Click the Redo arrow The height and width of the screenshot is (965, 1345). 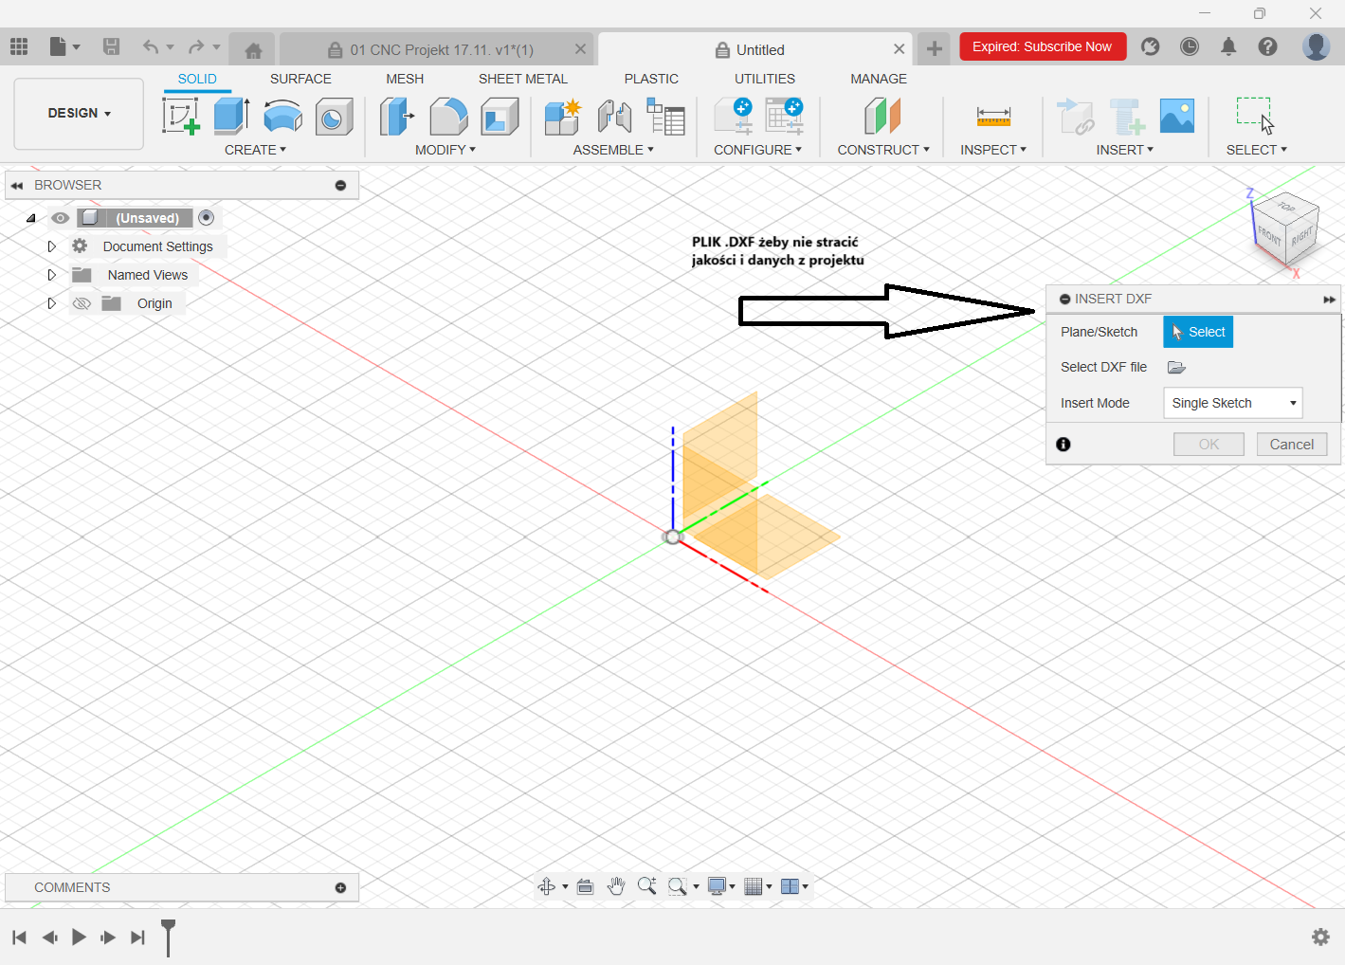(x=196, y=46)
